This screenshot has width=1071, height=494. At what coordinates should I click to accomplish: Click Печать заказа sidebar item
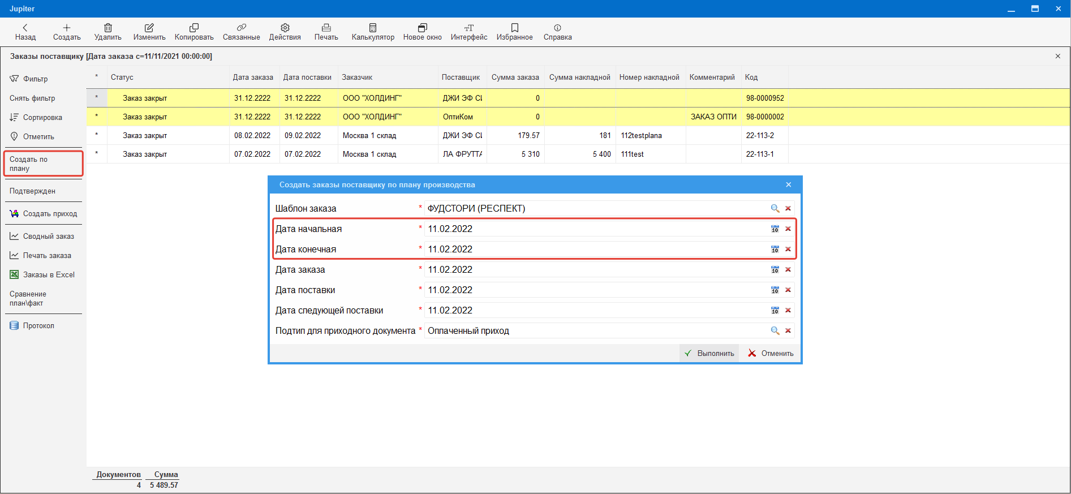click(x=40, y=255)
